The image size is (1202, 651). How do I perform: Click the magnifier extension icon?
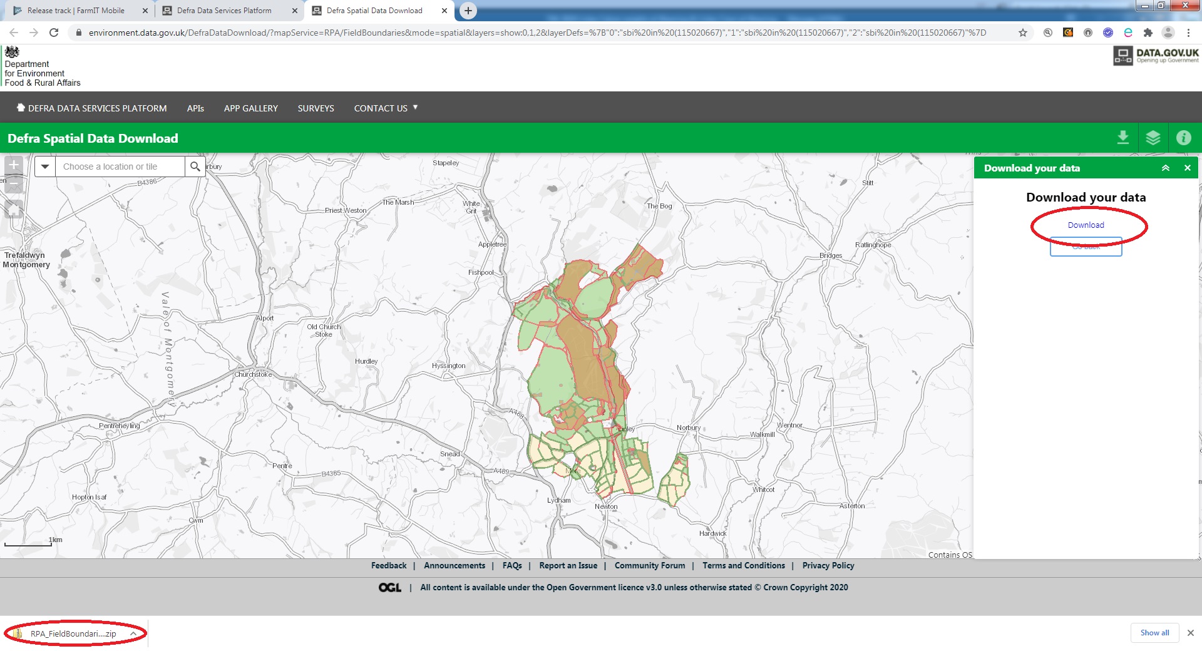tap(1048, 33)
